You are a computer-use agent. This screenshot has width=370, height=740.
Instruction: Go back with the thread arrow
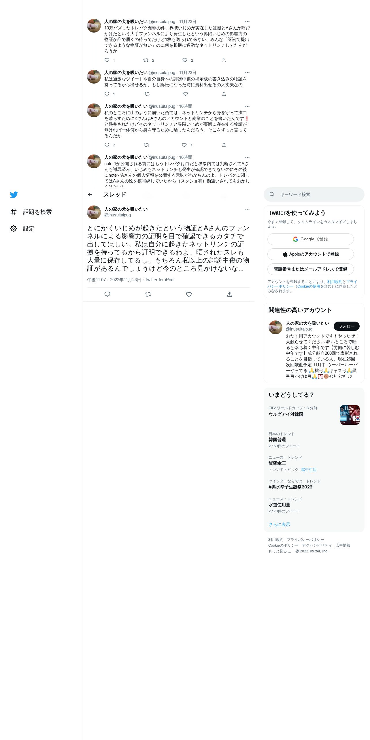(90, 195)
